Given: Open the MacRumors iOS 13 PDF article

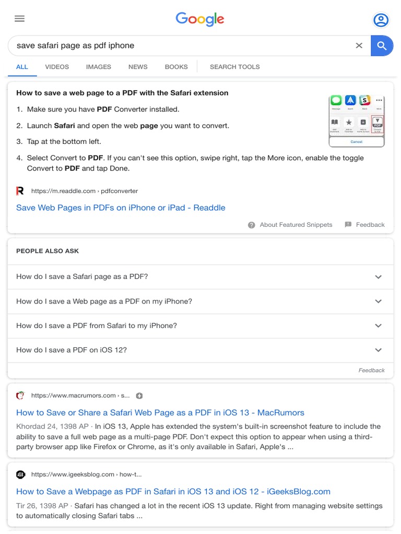Looking at the screenshot, I should 160,412.
